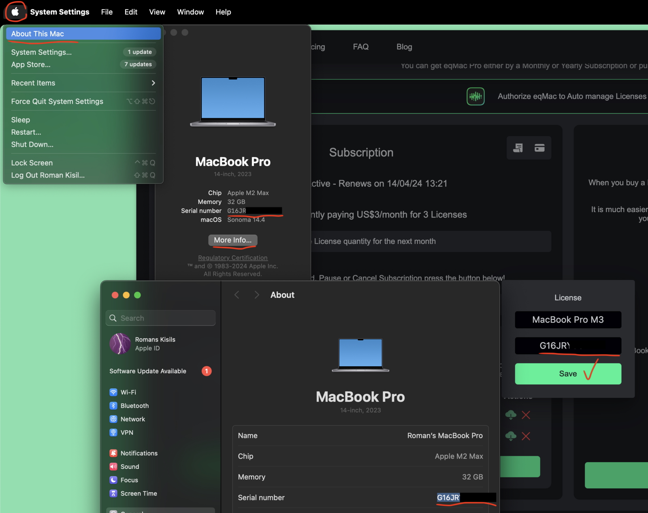Go back using the About back chevron
The image size is (648, 513).
click(237, 295)
